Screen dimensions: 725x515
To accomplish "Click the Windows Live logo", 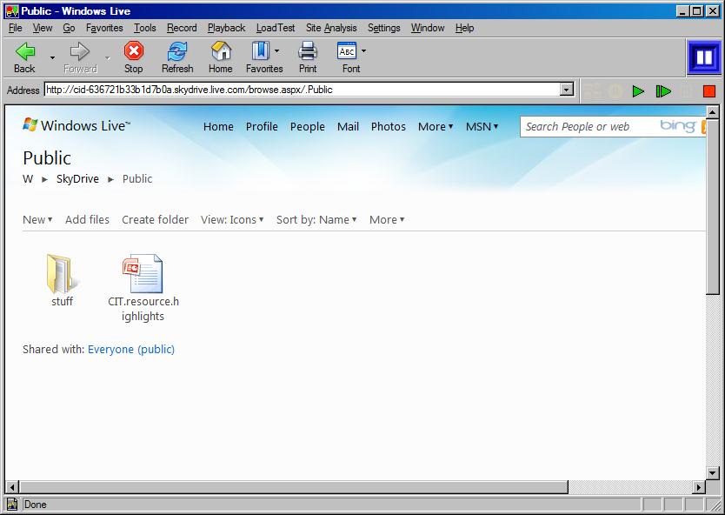I will [76, 125].
